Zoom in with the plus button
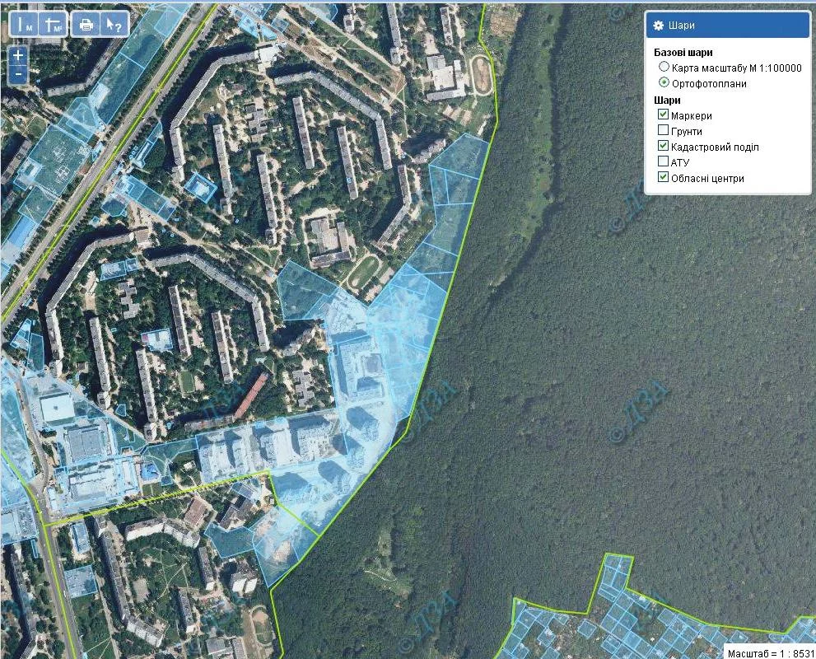This screenshot has height=659, width=816. point(18,55)
